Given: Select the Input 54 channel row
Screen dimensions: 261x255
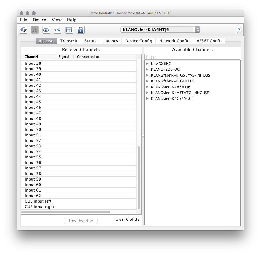Looking at the screenshot, I should pos(79,152).
